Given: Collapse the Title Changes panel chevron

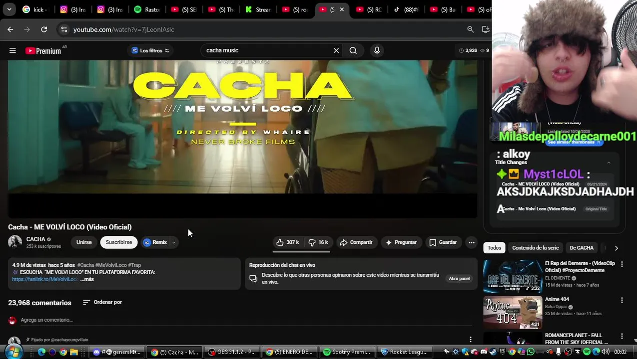Looking at the screenshot, I should [609, 163].
